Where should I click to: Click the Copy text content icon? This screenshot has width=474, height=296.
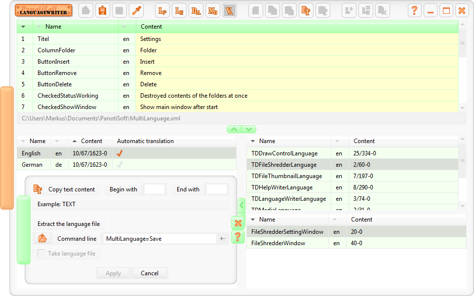(39, 189)
